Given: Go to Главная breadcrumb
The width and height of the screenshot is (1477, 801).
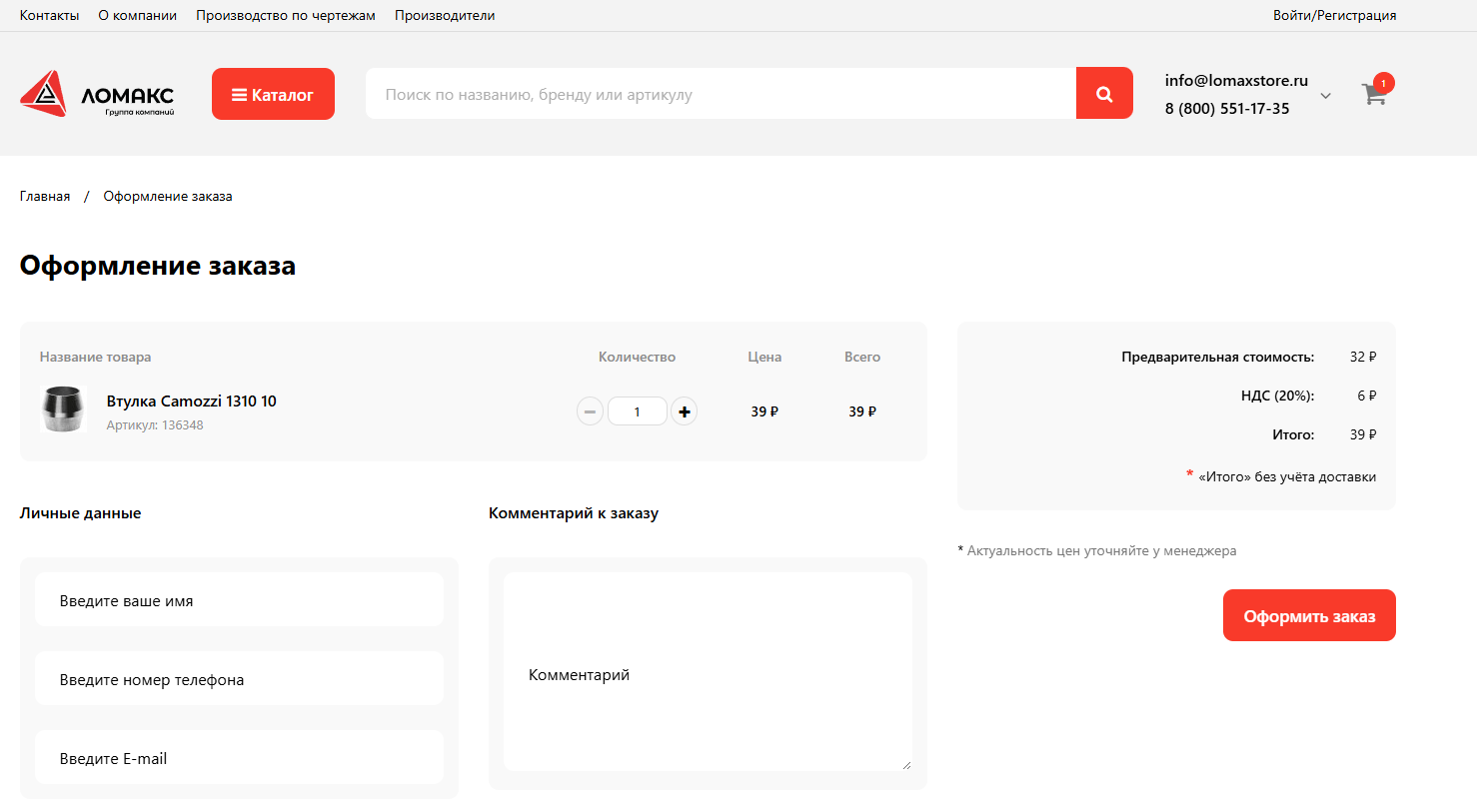Looking at the screenshot, I should coord(45,196).
